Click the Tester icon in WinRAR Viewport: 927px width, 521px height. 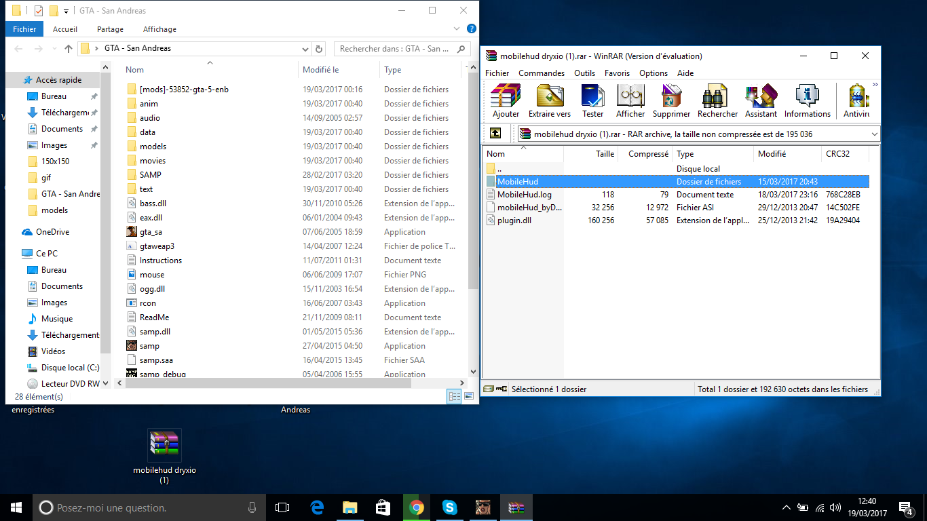tap(592, 101)
